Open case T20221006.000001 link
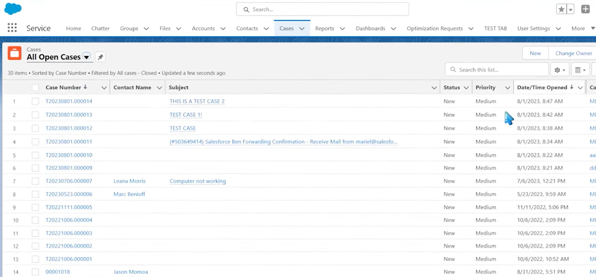This screenshot has width=596, height=277. tap(69, 259)
